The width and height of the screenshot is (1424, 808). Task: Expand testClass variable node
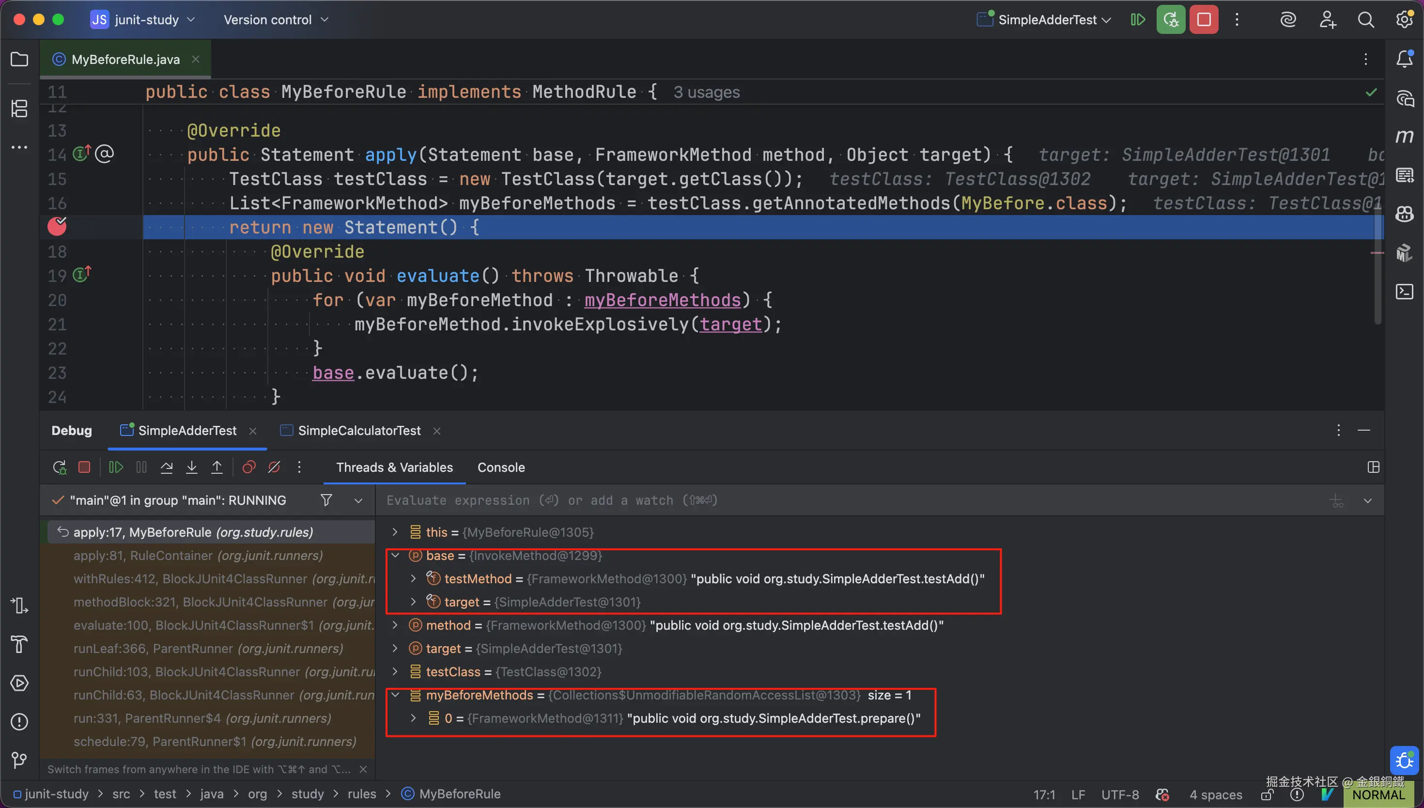click(395, 672)
